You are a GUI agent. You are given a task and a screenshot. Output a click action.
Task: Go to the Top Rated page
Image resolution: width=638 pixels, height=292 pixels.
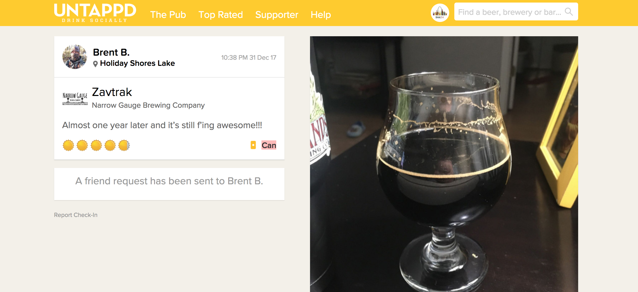tap(221, 15)
